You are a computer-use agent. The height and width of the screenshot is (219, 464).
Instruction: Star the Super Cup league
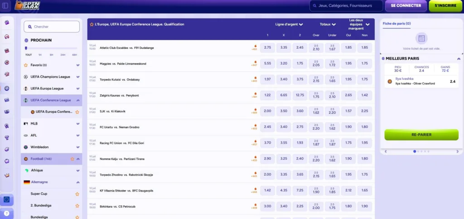[77, 194]
